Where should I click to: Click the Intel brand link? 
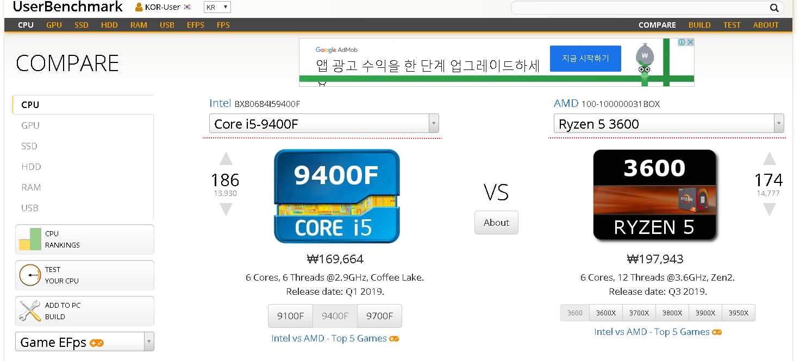tap(220, 103)
